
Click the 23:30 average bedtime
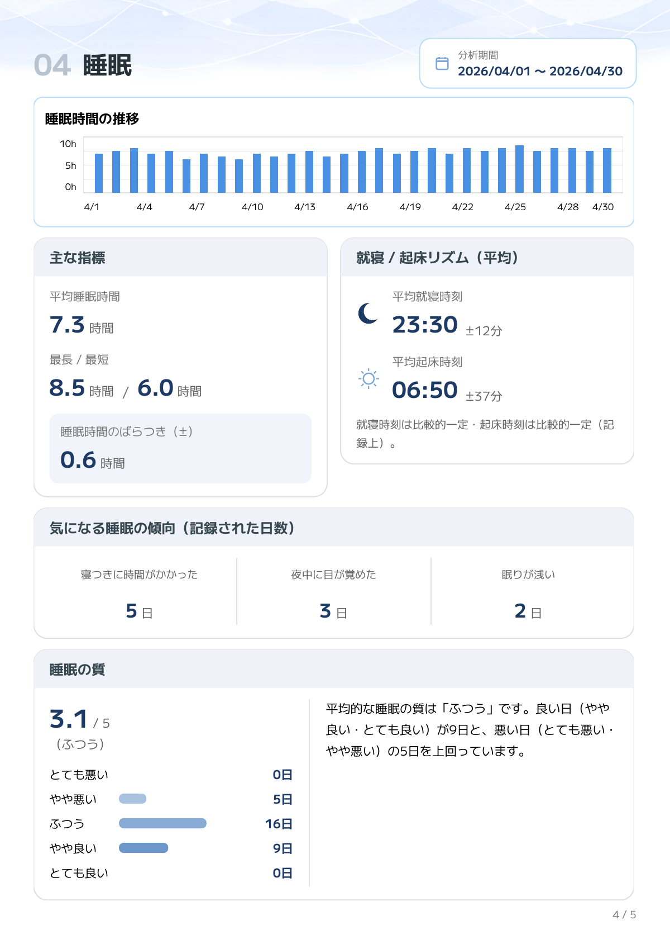(x=425, y=325)
